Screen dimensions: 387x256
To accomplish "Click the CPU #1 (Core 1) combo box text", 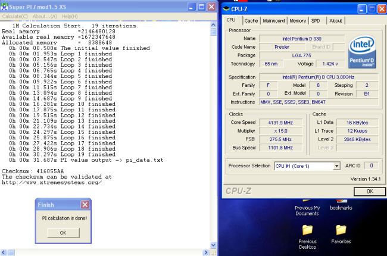I will click(x=292, y=166).
